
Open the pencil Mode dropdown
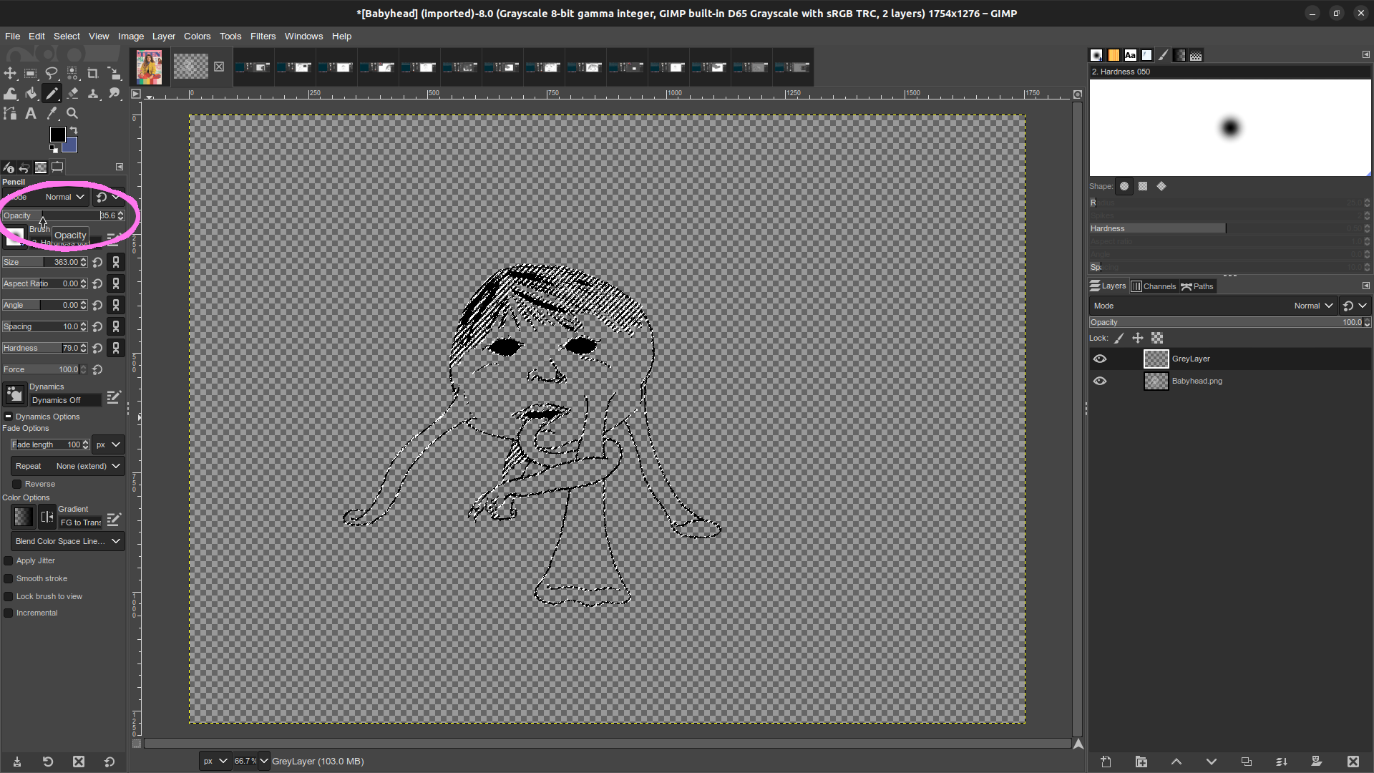(64, 197)
